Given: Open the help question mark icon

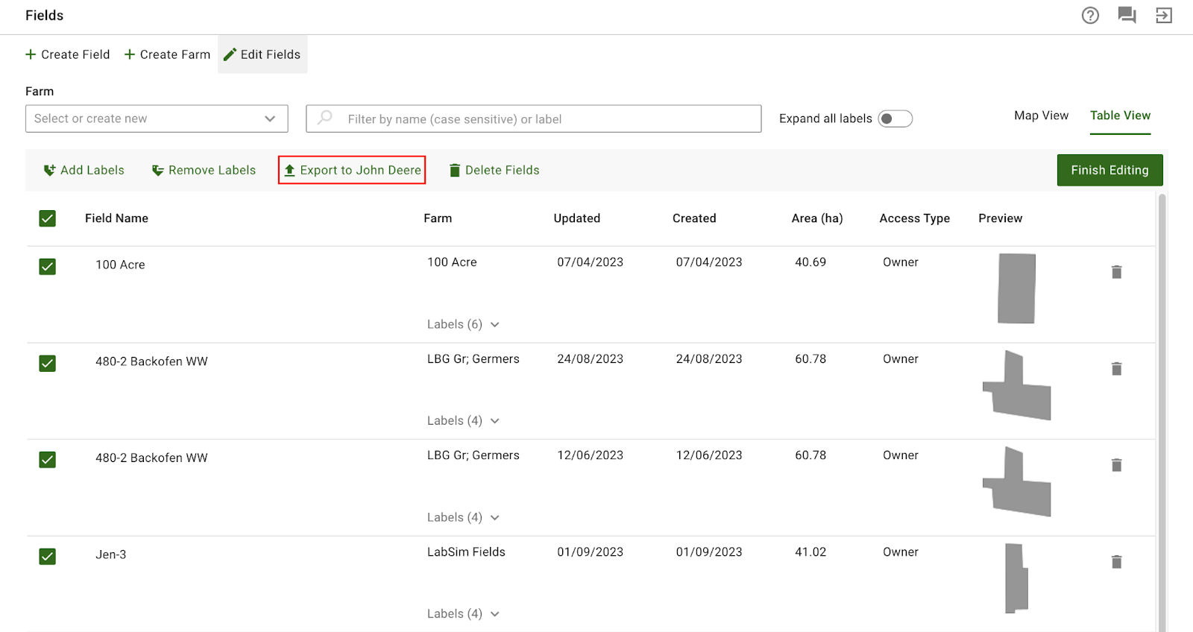Looking at the screenshot, I should coord(1090,16).
